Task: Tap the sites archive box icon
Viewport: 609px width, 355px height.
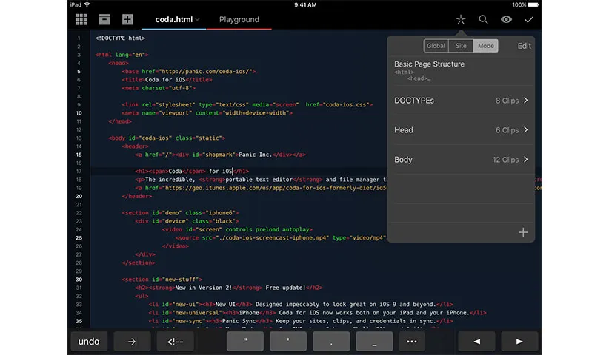Action: tap(104, 20)
